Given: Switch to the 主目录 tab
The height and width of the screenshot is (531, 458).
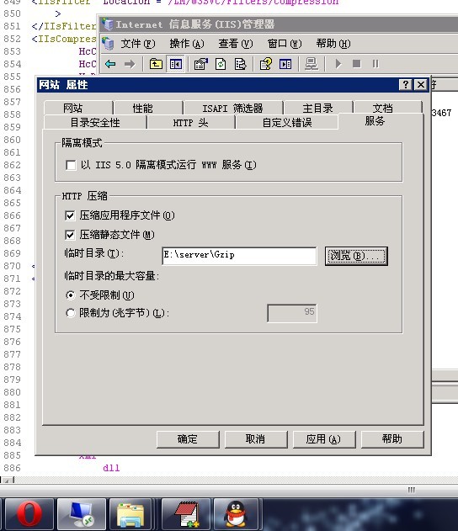Looking at the screenshot, I should (317, 108).
